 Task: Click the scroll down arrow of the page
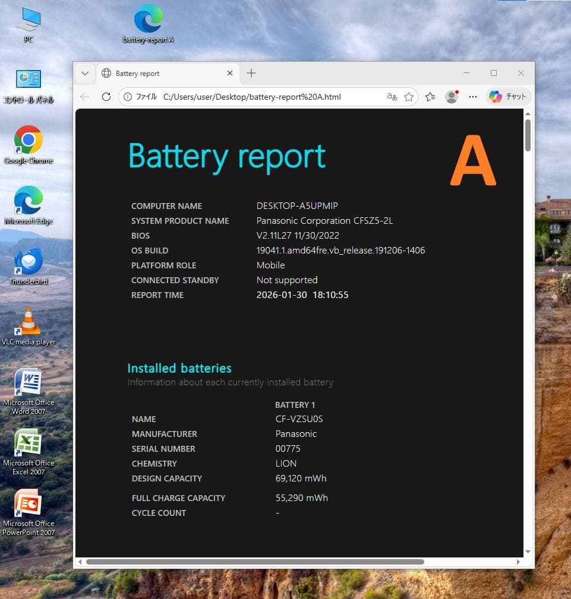tap(528, 552)
